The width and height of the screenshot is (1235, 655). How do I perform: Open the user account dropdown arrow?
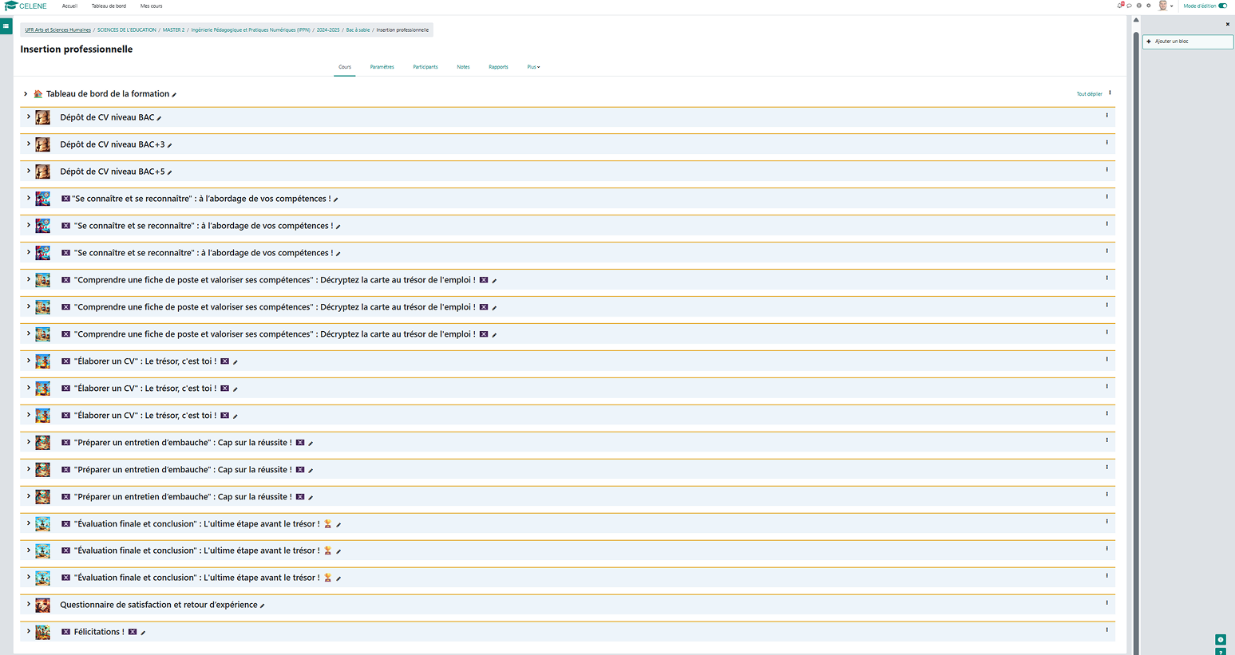click(x=1172, y=6)
